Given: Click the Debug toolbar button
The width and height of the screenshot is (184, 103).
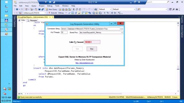Looking at the screenshot, I should (x=61, y=13).
